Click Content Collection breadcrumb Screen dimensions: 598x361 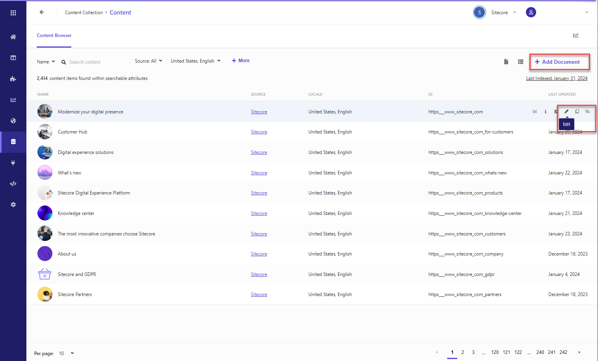click(84, 13)
